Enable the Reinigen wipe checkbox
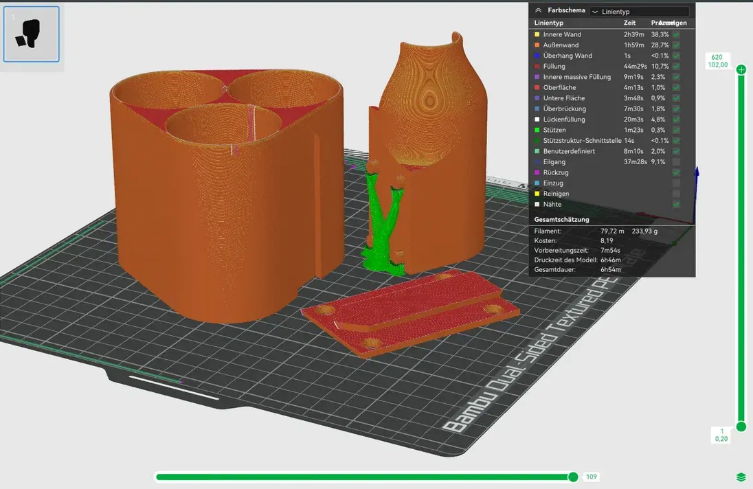The image size is (753, 489). click(x=676, y=194)
